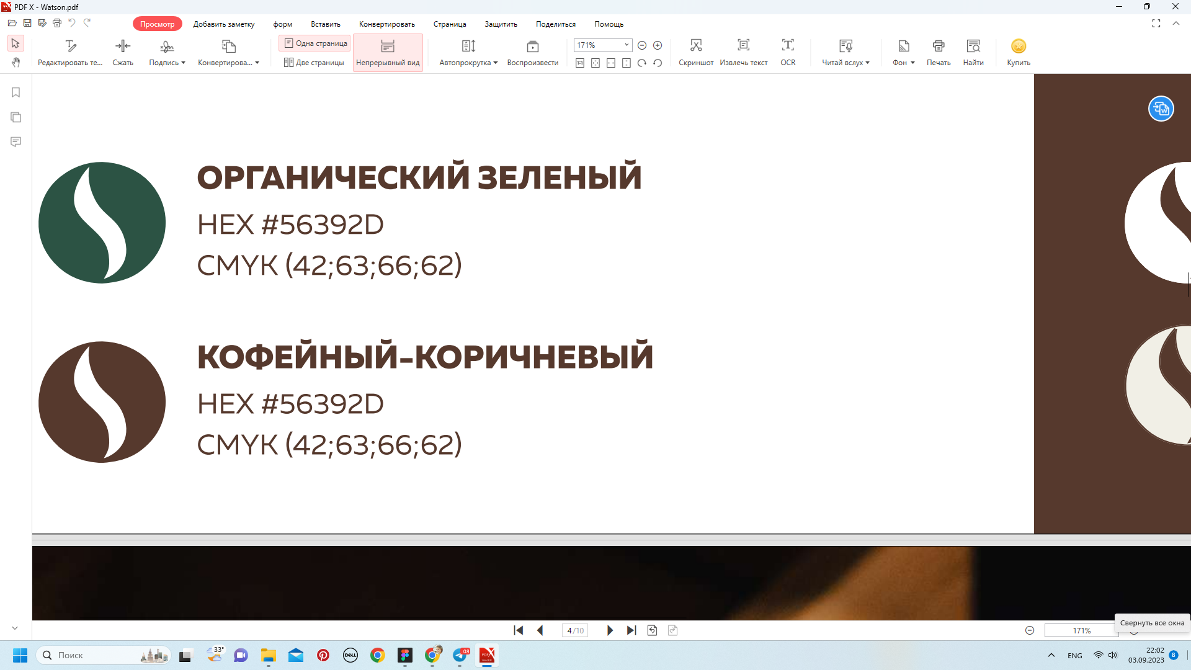
Task: Click the OCR tool icon
Action: click(788, 47)
